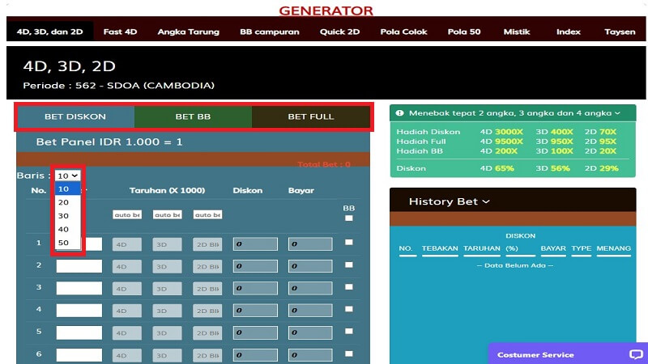
Task: Tick the BB checkbox in row 3
Action: [x=349, y=287]
